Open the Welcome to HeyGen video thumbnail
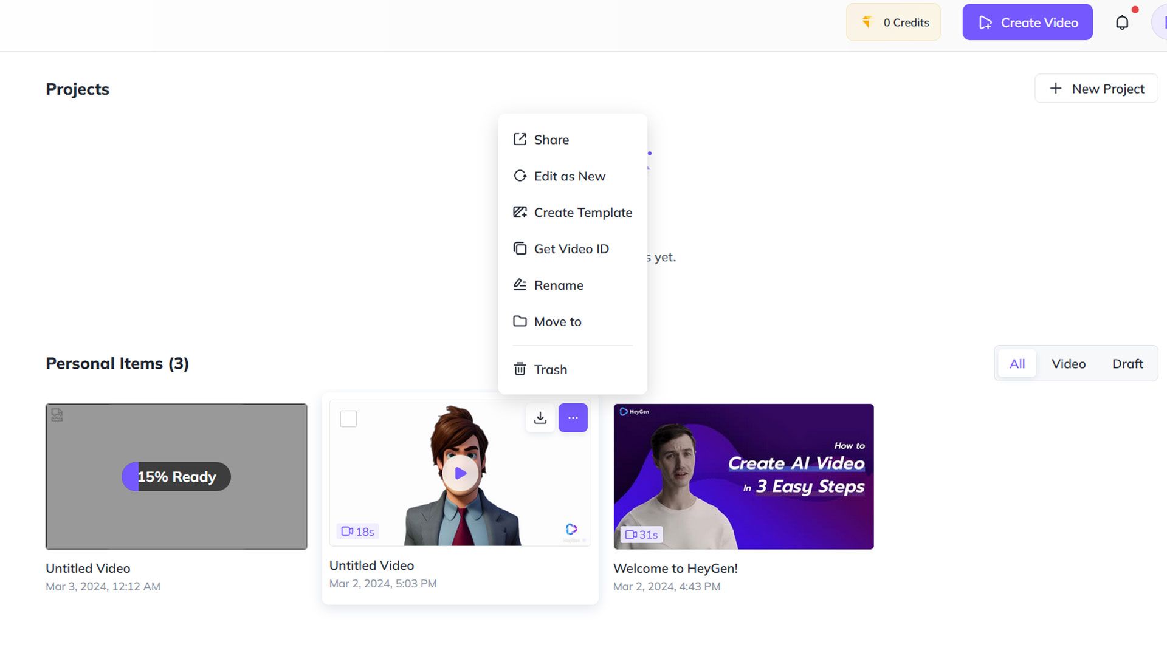This screenshot has width=1167, height=656. coord(743,477)
